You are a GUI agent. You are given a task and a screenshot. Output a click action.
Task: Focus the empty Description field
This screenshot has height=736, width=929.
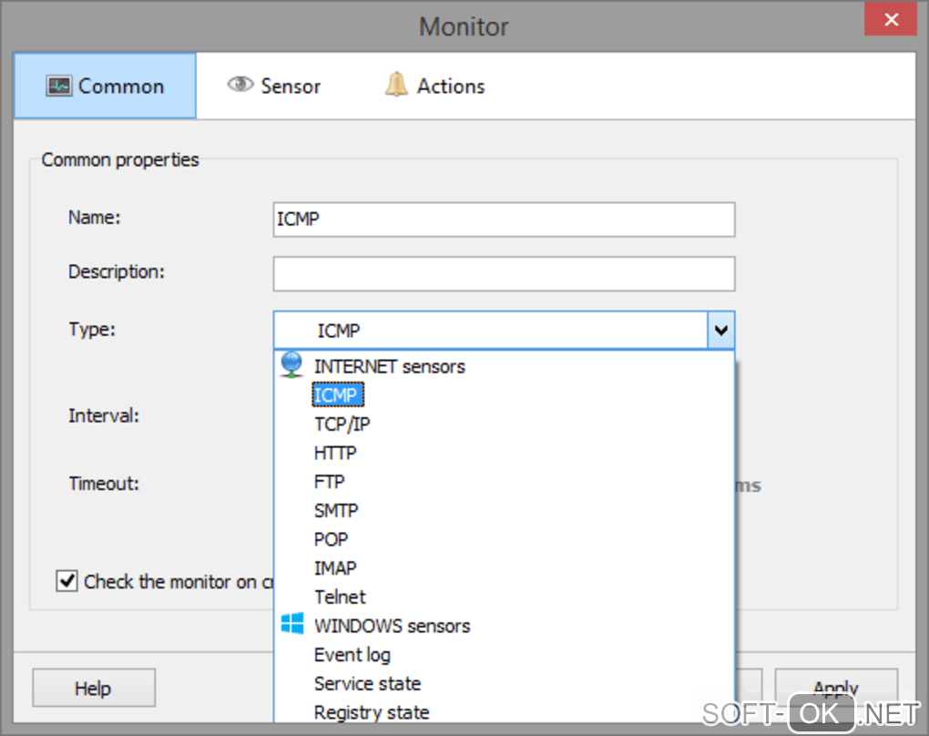tap(503, 273)
